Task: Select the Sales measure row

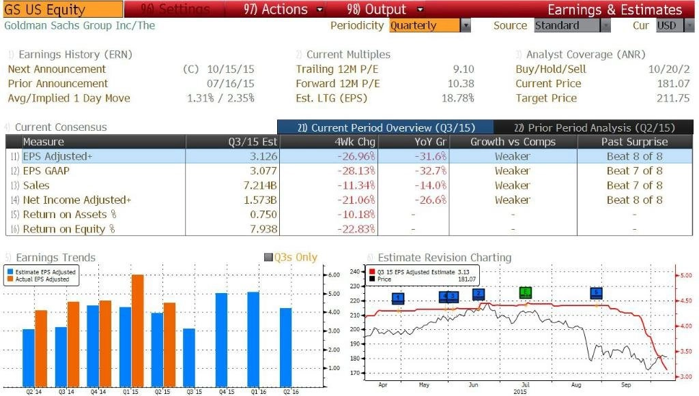Action: [349, 185]
